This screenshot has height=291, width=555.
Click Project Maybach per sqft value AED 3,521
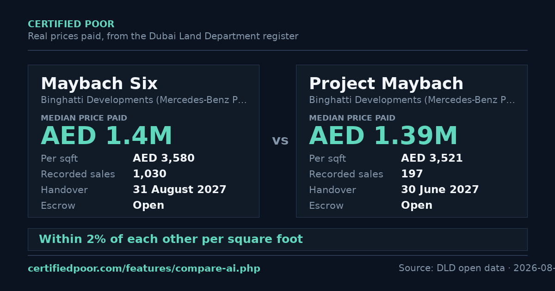click(x=432, y=158)
